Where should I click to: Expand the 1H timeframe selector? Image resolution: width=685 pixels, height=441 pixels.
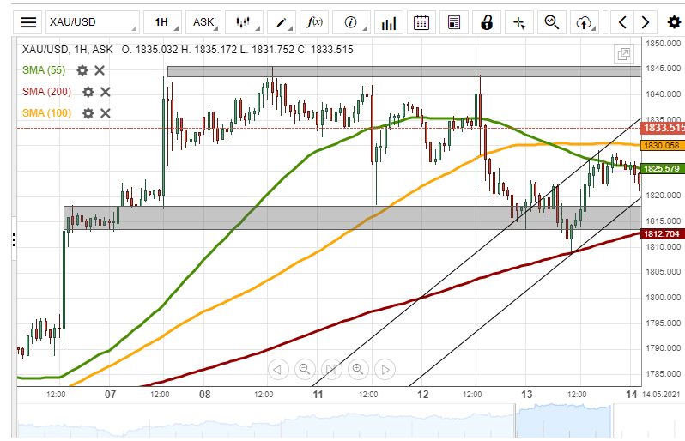(162, 22)
